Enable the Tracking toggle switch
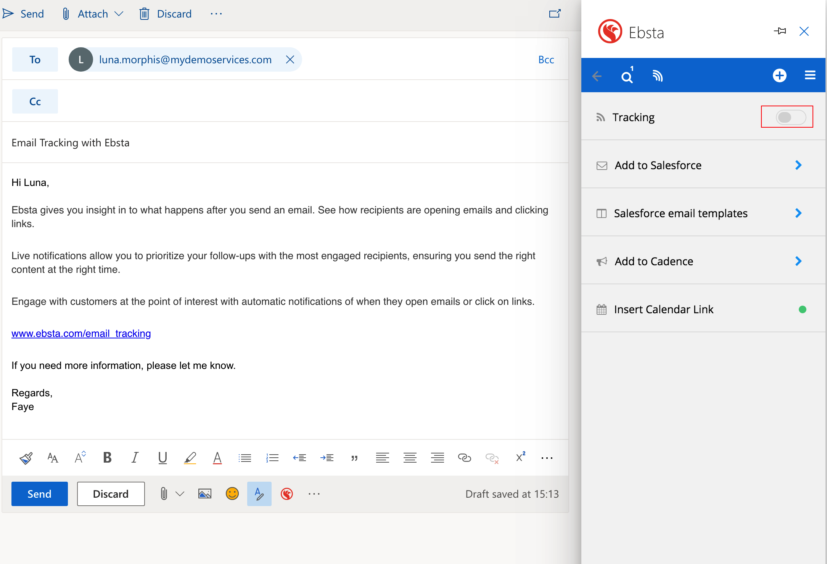827x564 pixels. 790,117
